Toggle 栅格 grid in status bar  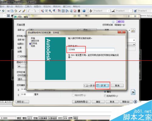pyautogui.click(x=24, y=118)
